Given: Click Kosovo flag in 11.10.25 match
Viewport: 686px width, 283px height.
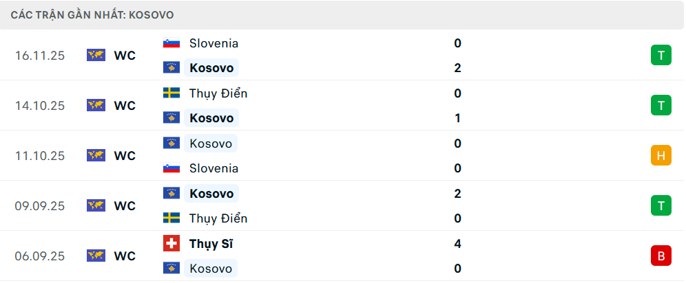Looking at the screenshot, I should pos(171,144).
